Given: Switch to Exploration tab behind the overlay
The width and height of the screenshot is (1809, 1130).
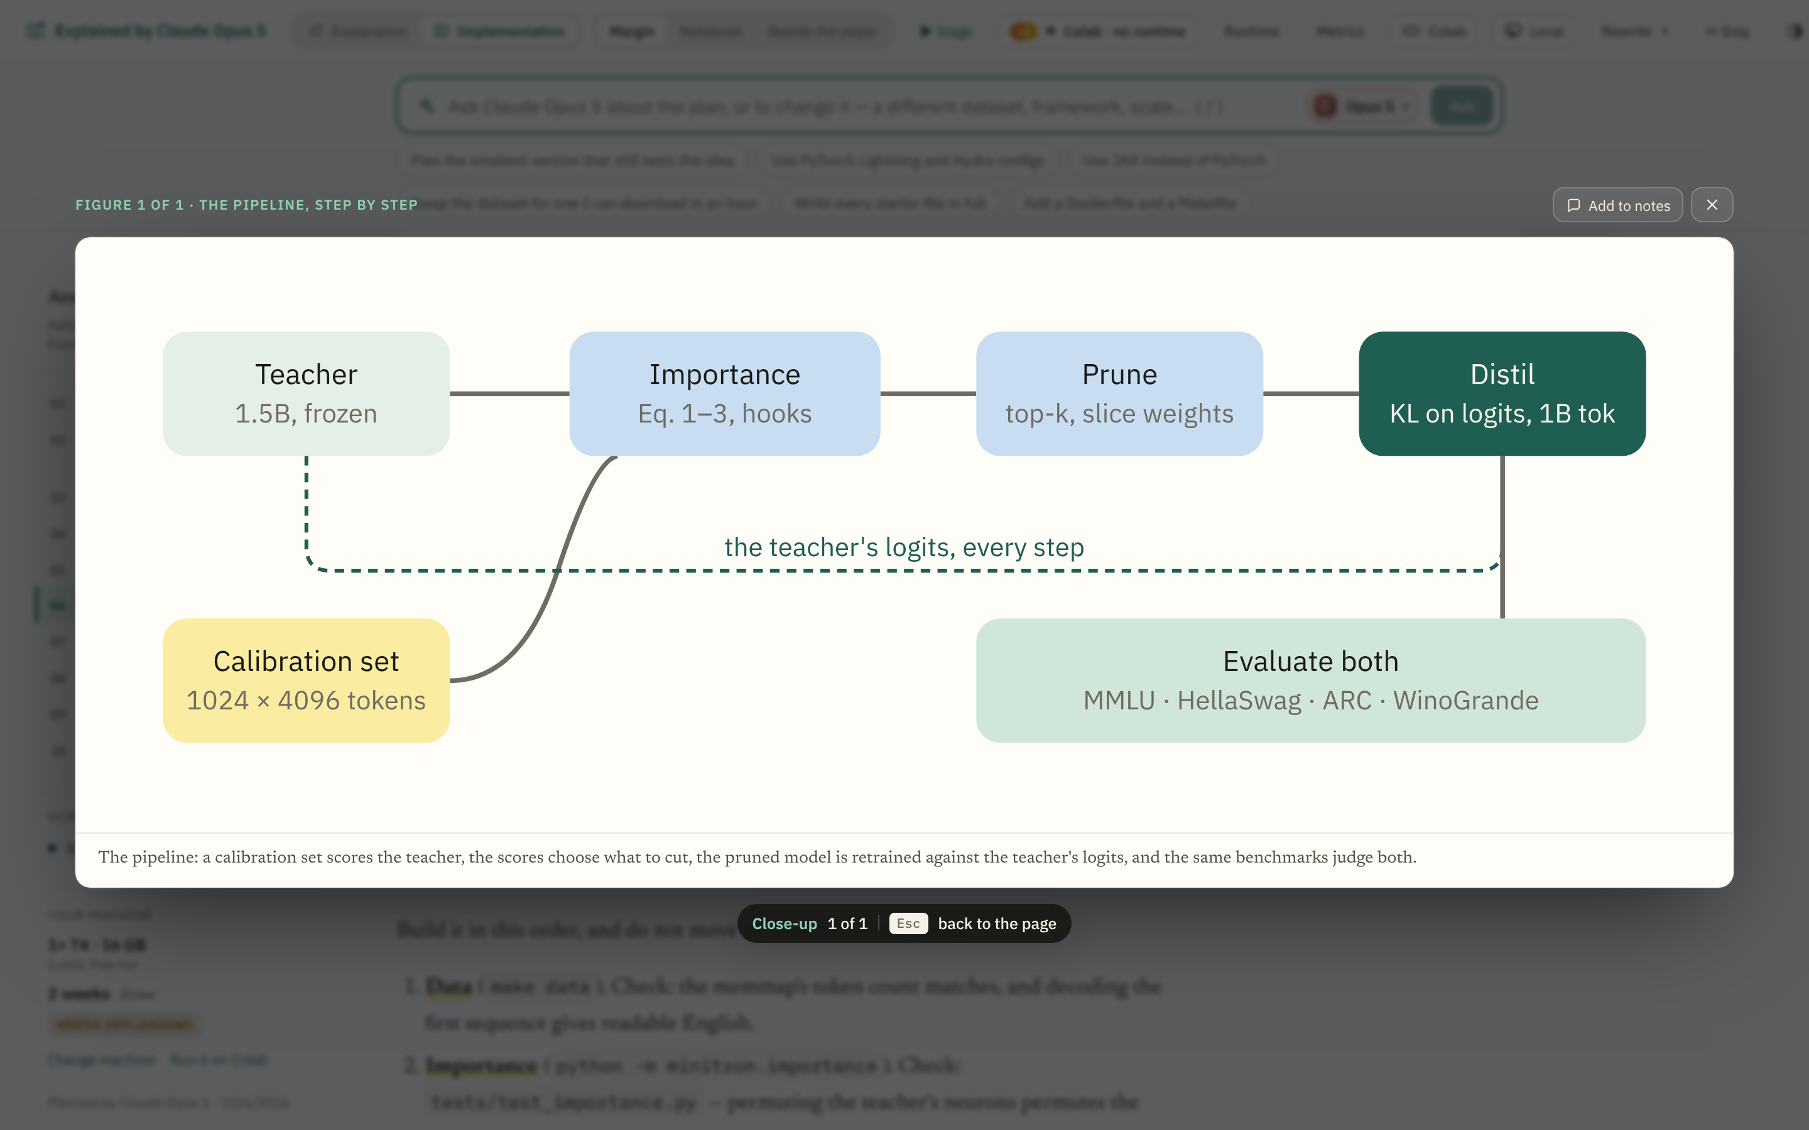Looking at the screenshot, I should point(359,31).
